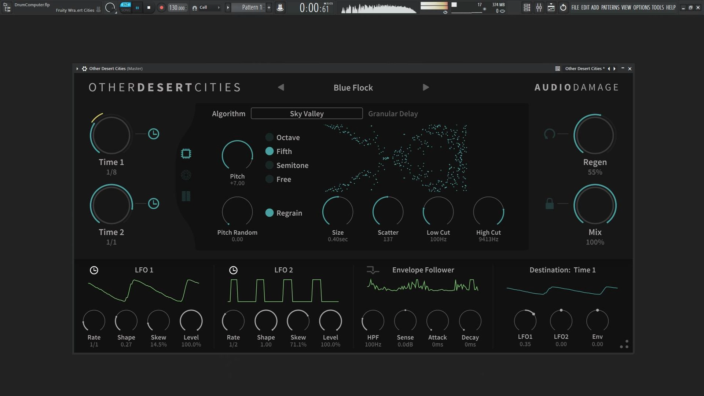Screen dimensions: 704x396
Task: Click the Pitch knob
Action: coord(237,156)
